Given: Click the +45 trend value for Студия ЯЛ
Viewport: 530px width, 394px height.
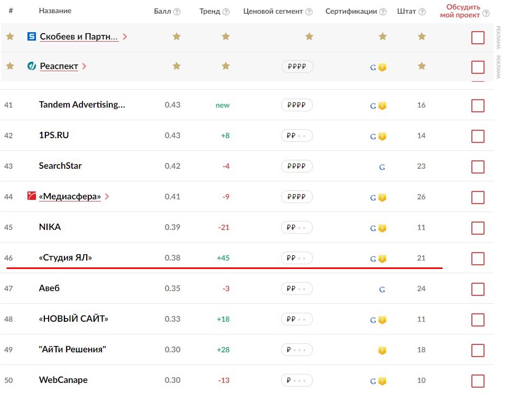Looking at the screenshot, I should (223, 258).
